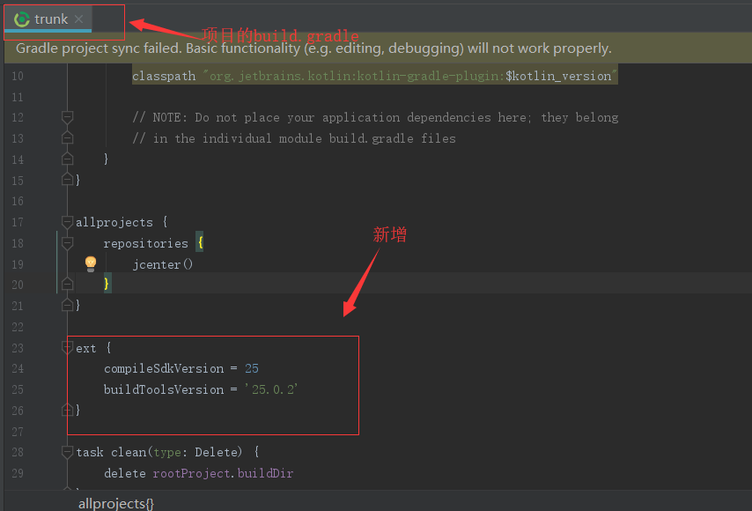Collapse the task clean fold arrow at line 28
This screenshot has width=752, height=511.
[66, 451]
